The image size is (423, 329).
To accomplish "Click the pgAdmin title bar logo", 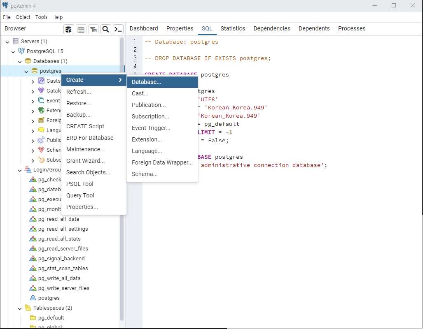I will point(5,6).
